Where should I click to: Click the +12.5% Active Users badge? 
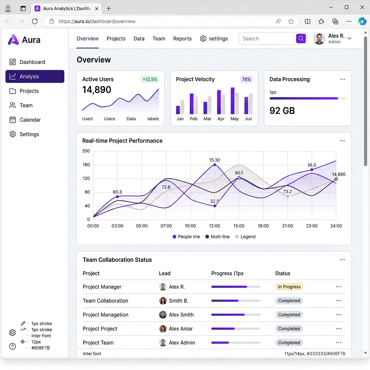(150, 79)
